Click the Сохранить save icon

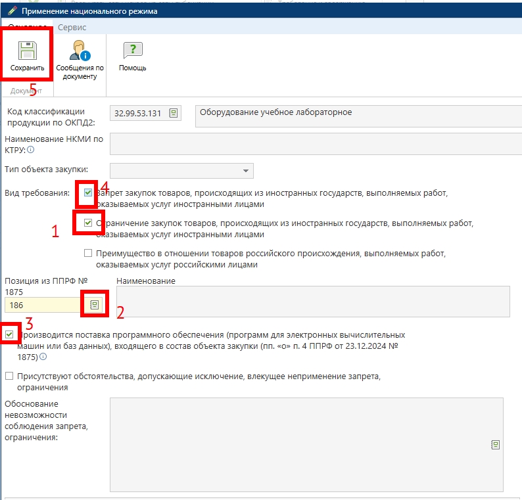(27, 51)
